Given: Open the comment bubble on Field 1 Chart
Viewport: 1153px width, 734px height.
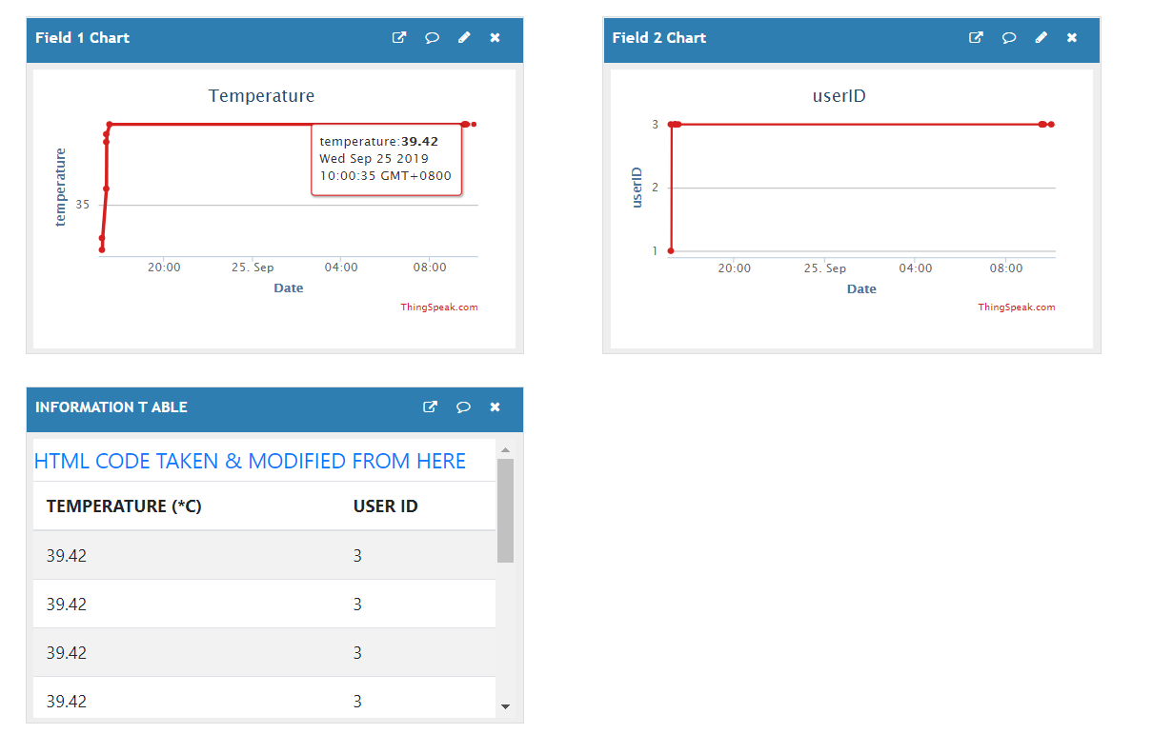Looking at the screenshot, I should click(x=432, y=37).
